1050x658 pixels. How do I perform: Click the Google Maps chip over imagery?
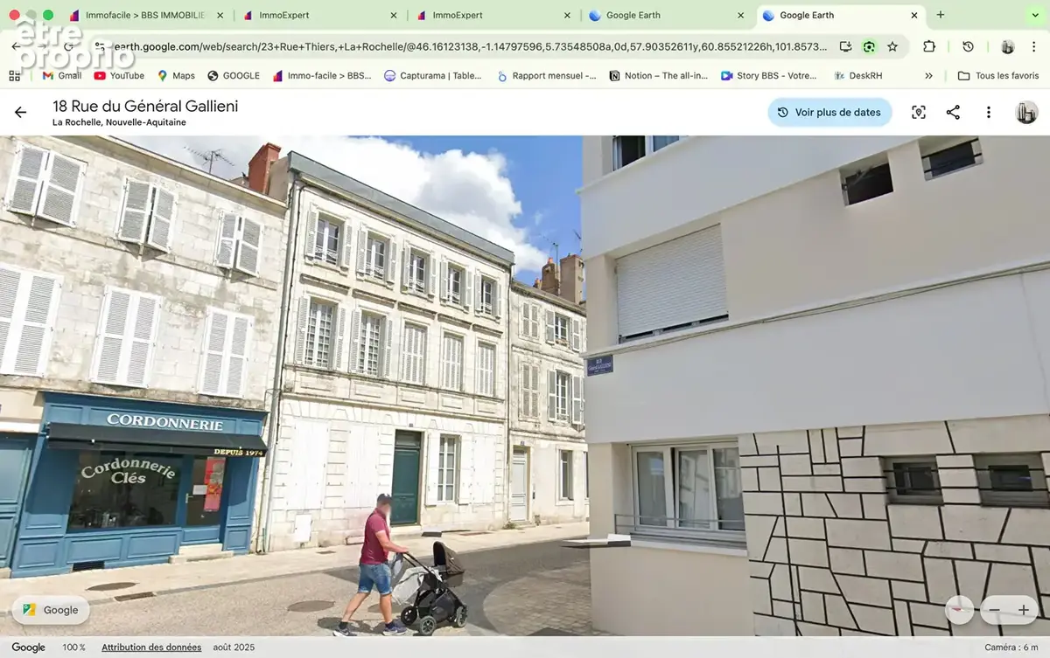(51, 610)
